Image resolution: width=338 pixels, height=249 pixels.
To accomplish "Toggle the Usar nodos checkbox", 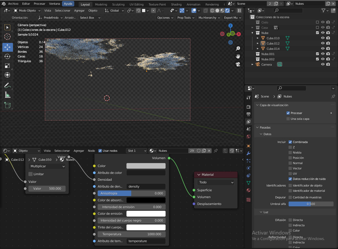I will pyautogui.click(x=100, y=151).
